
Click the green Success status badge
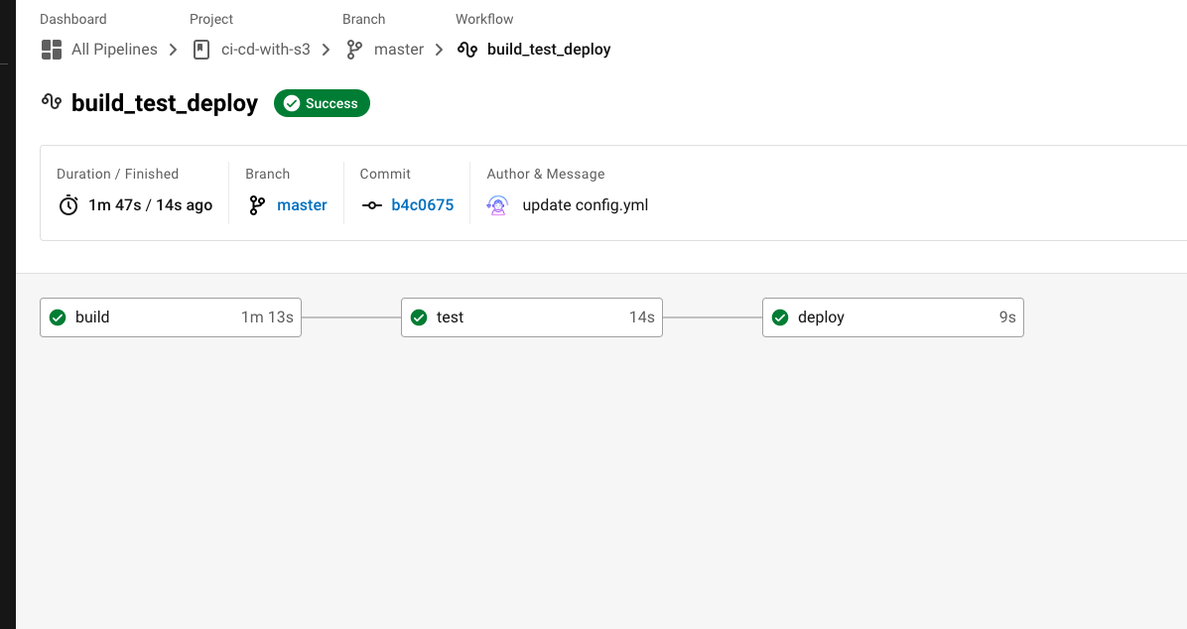[x=322, y=104]
